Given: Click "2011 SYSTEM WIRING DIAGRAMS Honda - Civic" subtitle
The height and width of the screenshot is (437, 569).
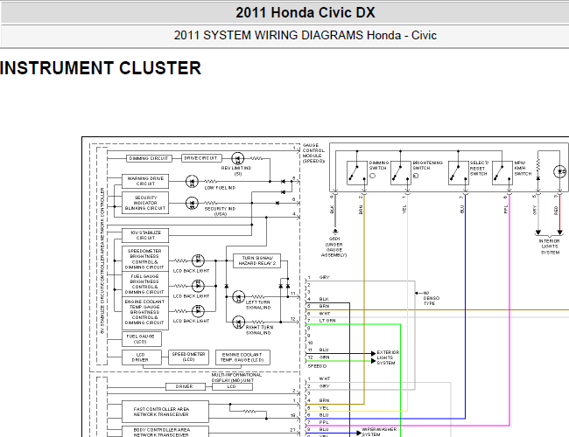Looking at the screenshot, I should click(x=306, y=36).
